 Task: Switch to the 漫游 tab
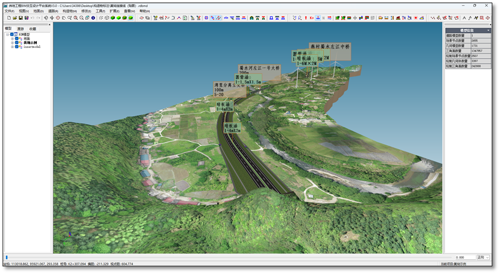coord(20,29)
